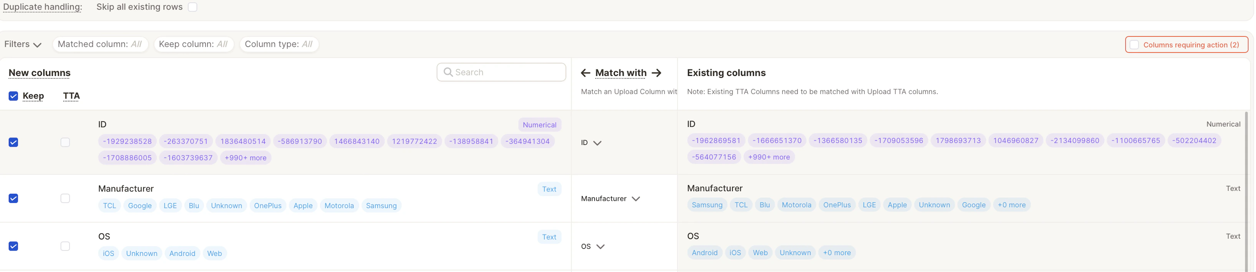Image resolution: width=1256 pixels, height=272 pixels.
Task: Click the left arrow beside Match with
Action: coord(586,73)
